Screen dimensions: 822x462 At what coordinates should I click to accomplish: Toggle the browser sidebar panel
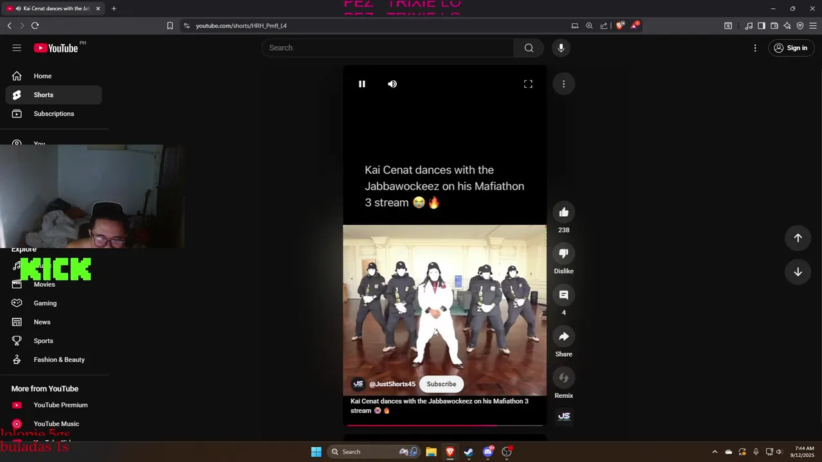click(x=761, y=26)
